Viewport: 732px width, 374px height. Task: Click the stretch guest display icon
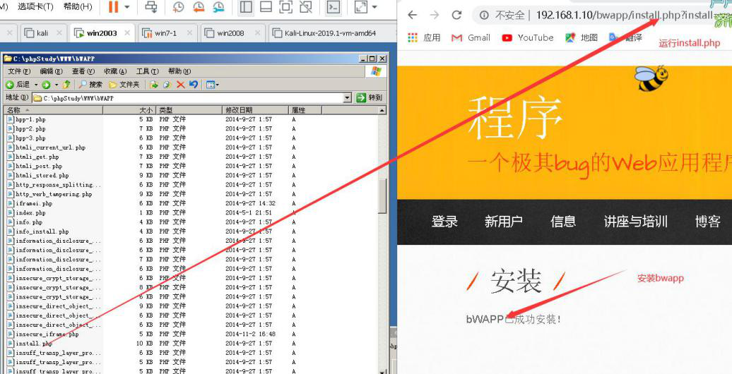pos(361,6)
